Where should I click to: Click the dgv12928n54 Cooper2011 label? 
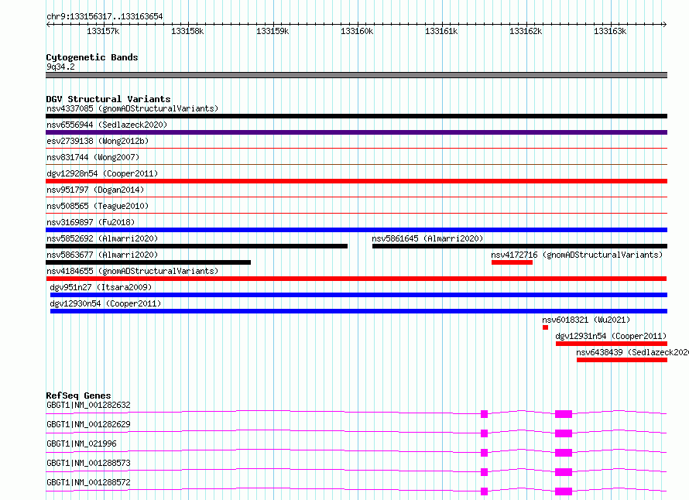coord(102,173)
